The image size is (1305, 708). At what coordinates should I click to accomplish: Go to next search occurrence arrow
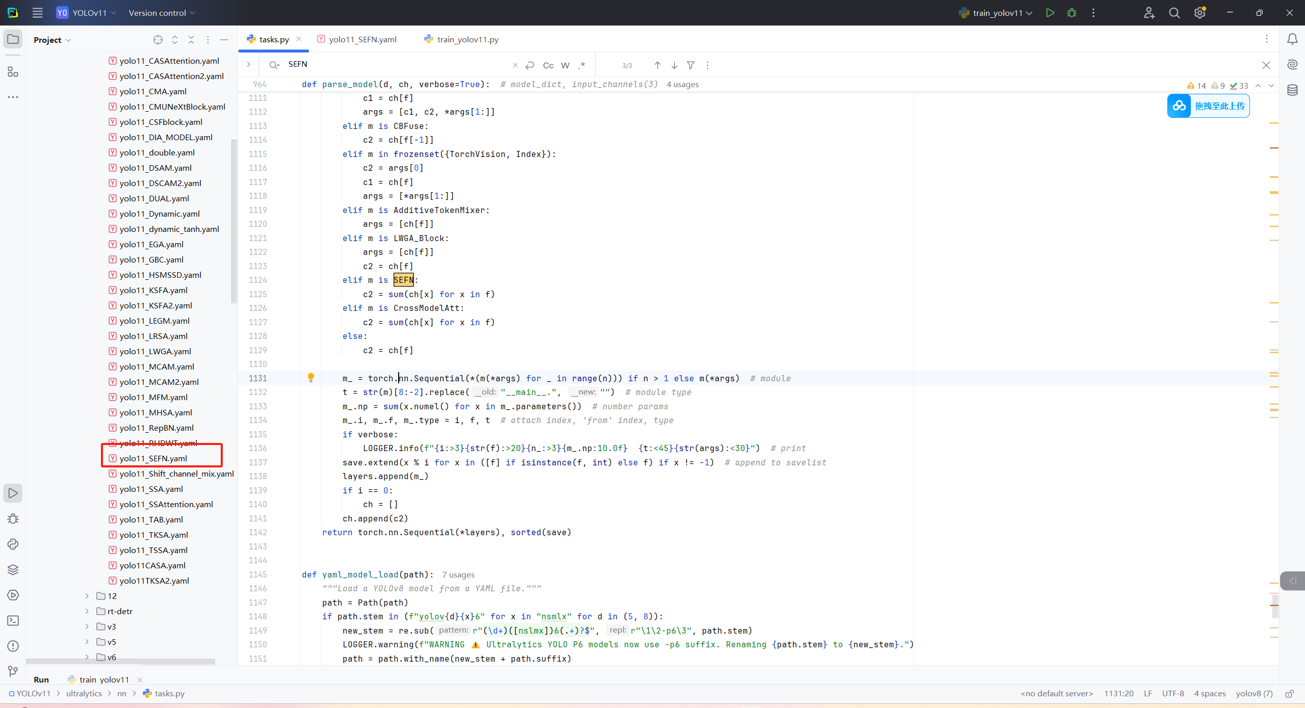pos(674,65)
